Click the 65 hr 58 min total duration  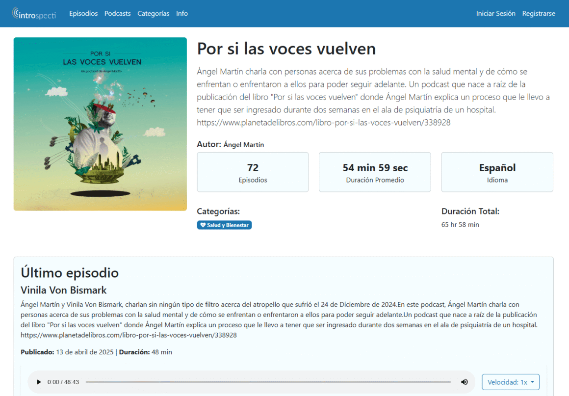click(460, 225)
